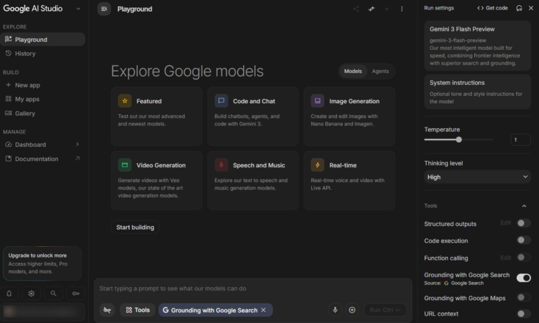Expand the Dashboard submenu chevron
This screenshot has height=323, width=539.
77,144
